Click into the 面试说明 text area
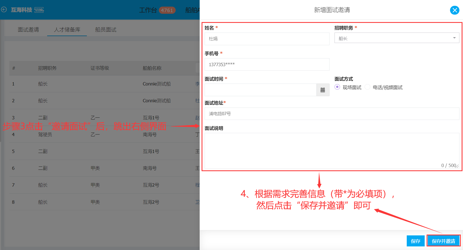 (332, 151)
